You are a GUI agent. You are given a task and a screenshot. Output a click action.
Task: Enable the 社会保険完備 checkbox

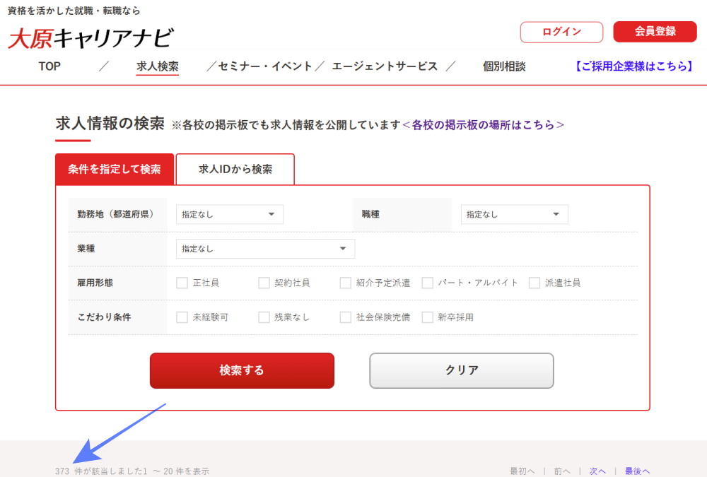click(x=346, y=317)
